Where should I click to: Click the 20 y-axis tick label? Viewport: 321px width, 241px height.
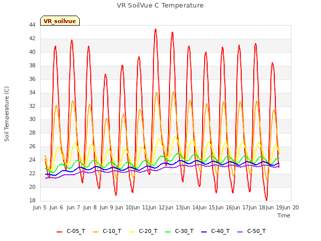pos(32,187)
